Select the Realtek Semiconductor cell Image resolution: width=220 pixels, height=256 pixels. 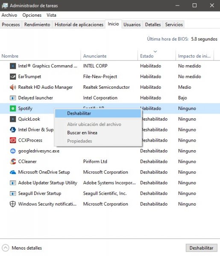pos(106,87)
